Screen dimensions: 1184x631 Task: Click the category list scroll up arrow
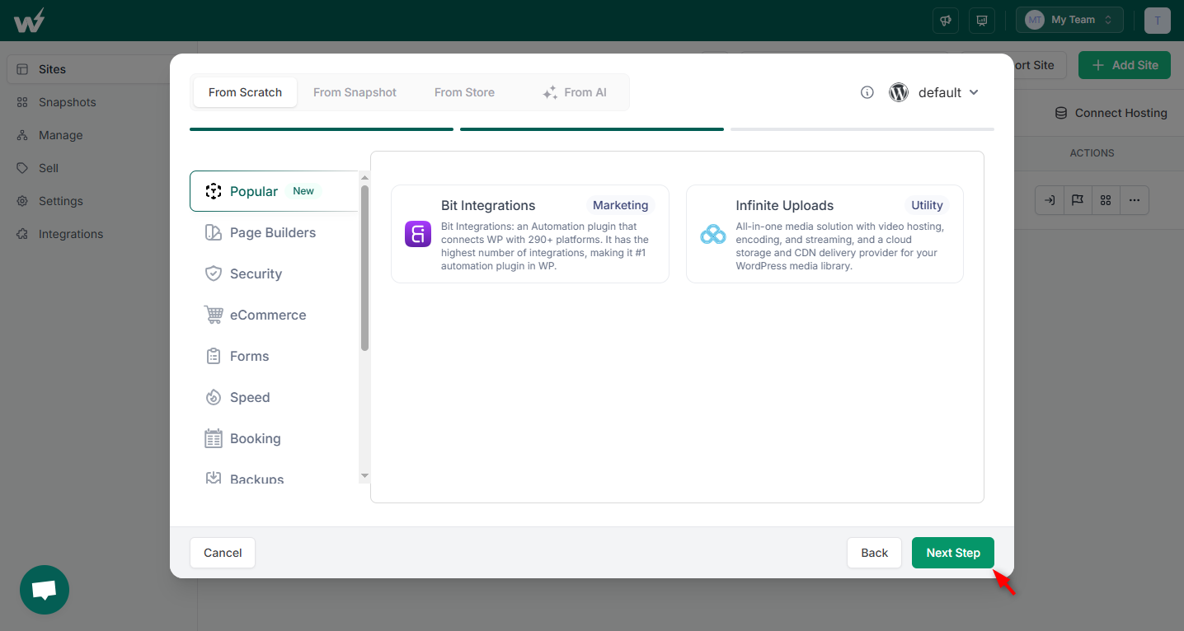(364, 176)
